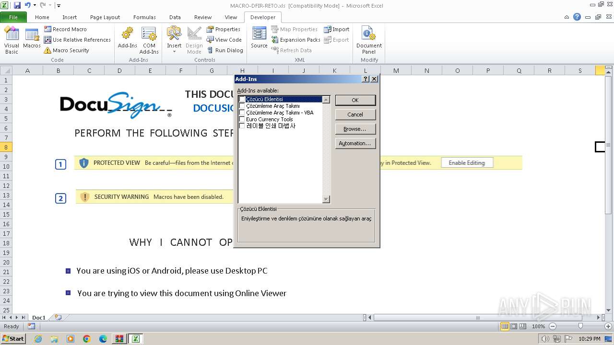Switch to the Insert tab

[x=70, y=17]
